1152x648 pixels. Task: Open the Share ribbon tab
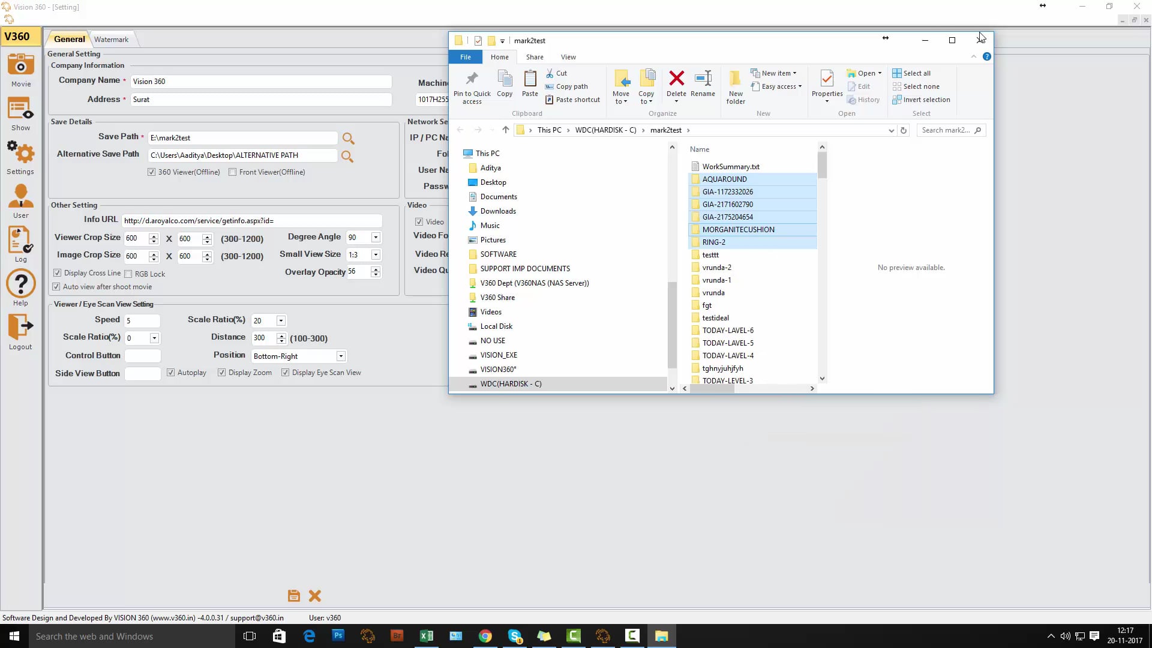[535, 57]
